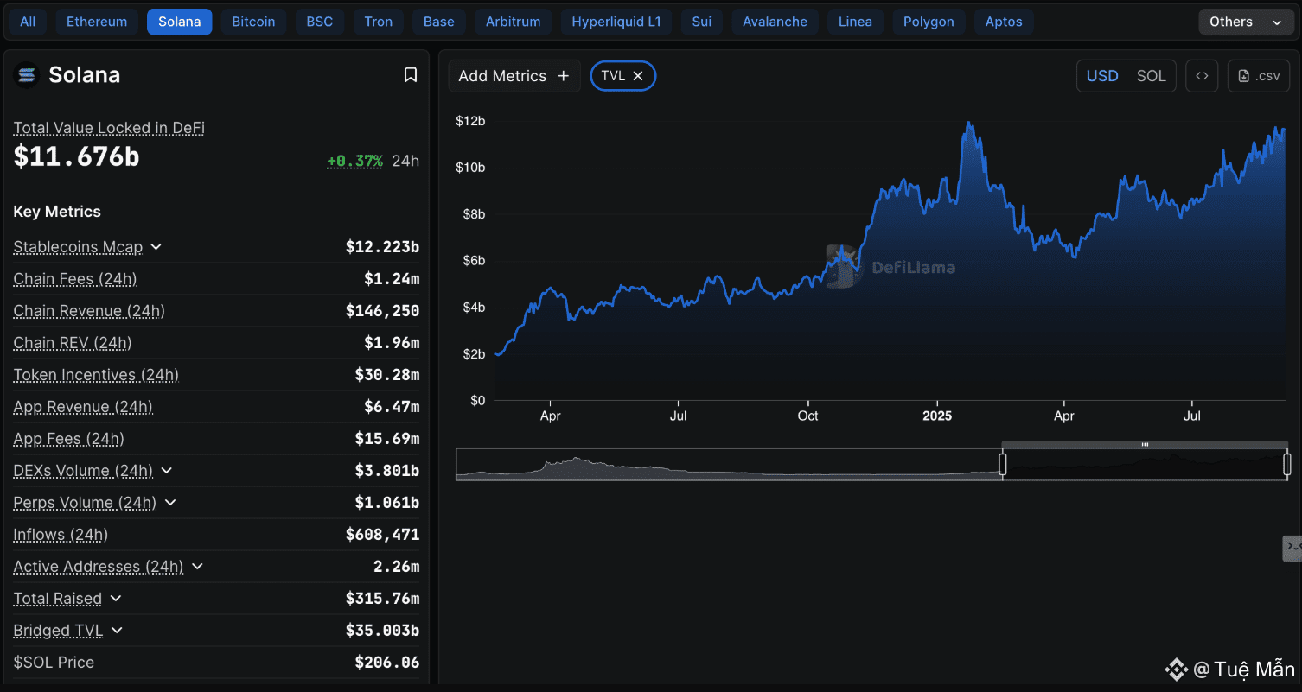
Task: Click the App Fees (24h) label
Action: point(68,439)
